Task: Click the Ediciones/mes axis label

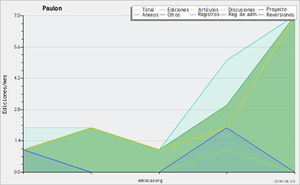Action: point(4,94)
